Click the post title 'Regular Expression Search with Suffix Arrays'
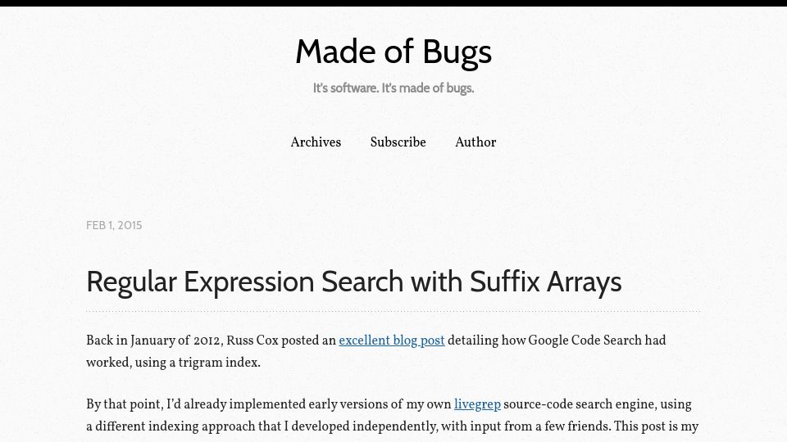The width and height of the screenshot is (787, 442). click(354, 282)
